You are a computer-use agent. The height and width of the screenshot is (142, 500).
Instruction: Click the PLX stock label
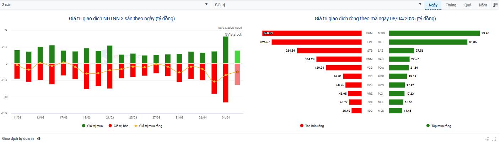pos(381,94)
